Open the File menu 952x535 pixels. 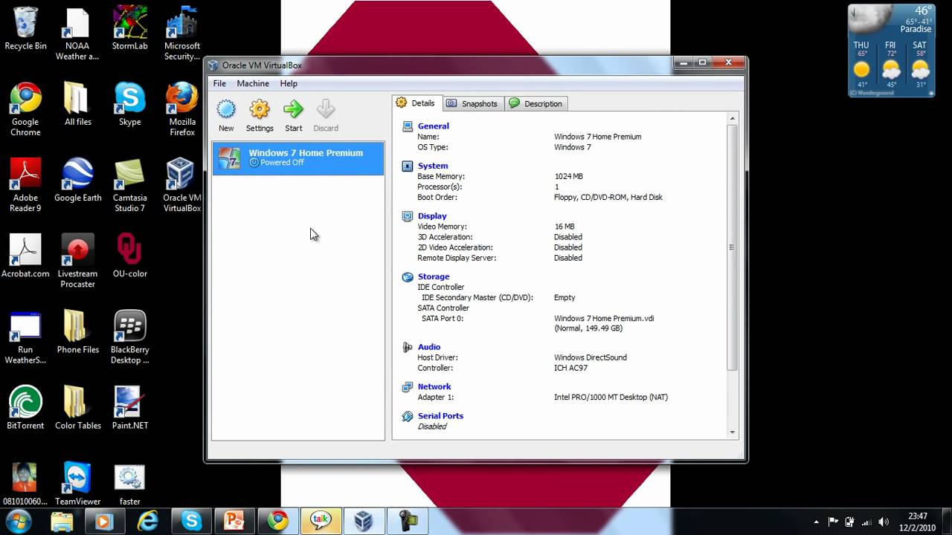219,84
